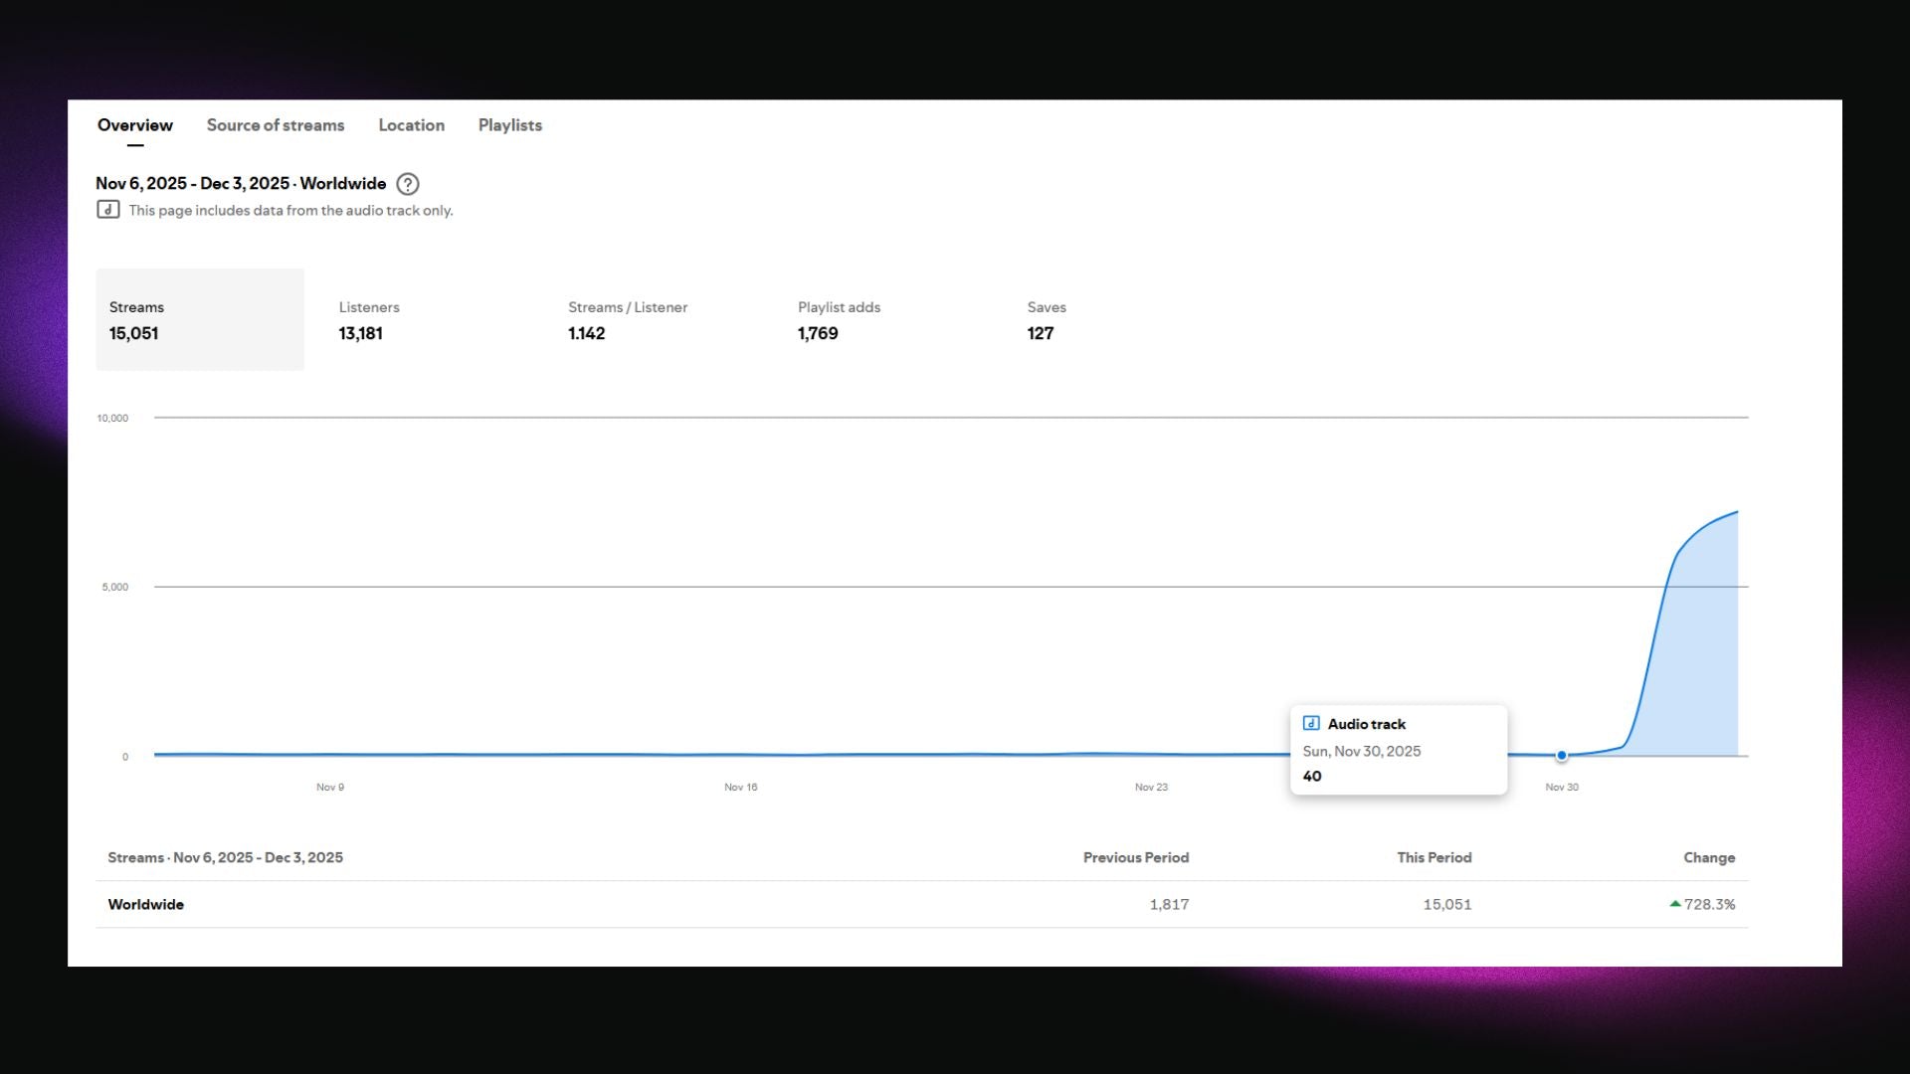Click the Previous Period column header

[1135, 857]
